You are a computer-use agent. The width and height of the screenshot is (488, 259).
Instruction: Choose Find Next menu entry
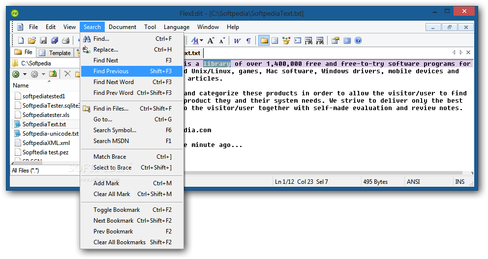(x=132, y=60)
